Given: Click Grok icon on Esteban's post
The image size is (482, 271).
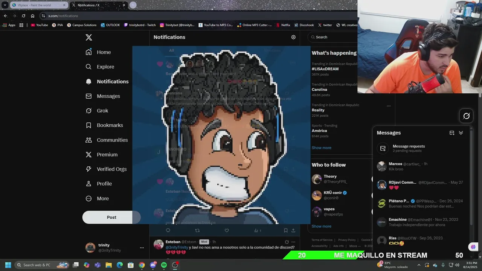Looking at the screenshot, I should point(287,242).
